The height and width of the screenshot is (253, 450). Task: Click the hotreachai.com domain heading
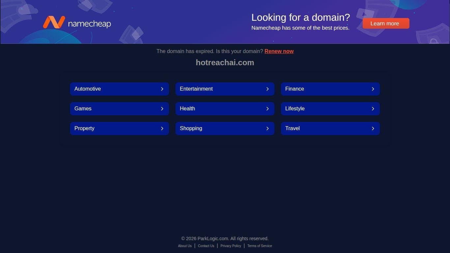point(225,63)
